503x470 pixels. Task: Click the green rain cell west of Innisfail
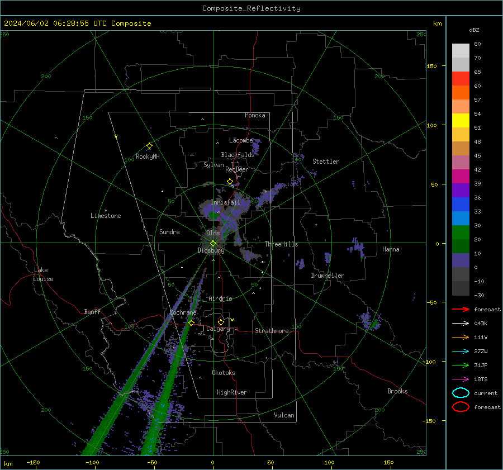tap(213, 215)
